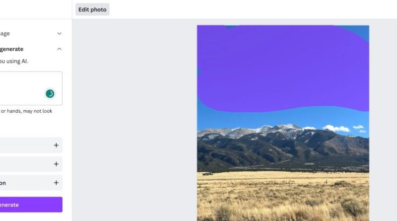The width and height of the screenshot is (397, 221).
Task: Click the collapsed section label ending in 'age'
Action: coord(5,33)
